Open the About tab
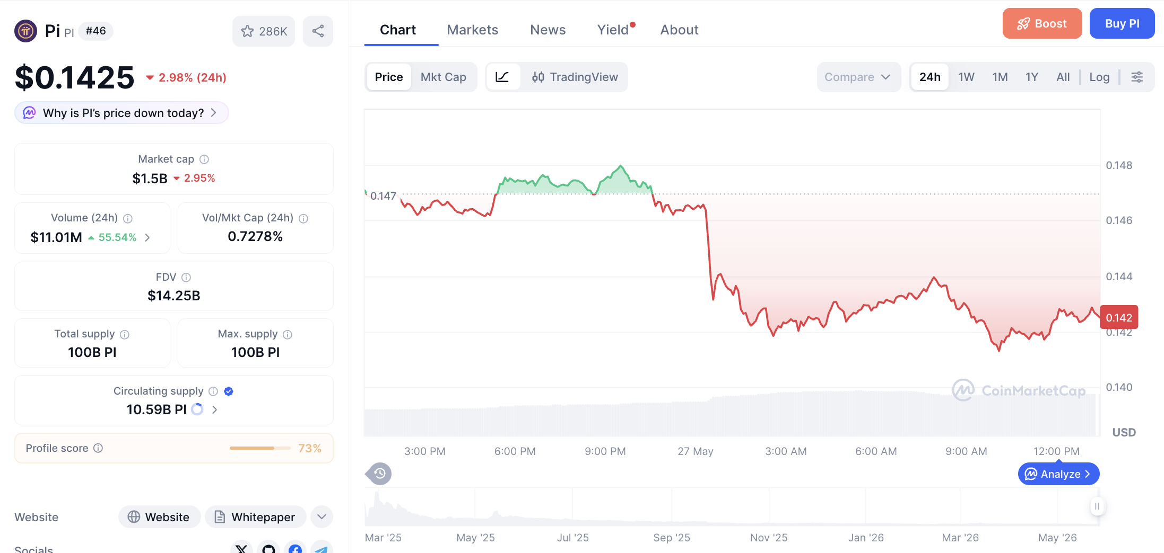Screen dimensions: 1164x553 [x=680, y=30]
